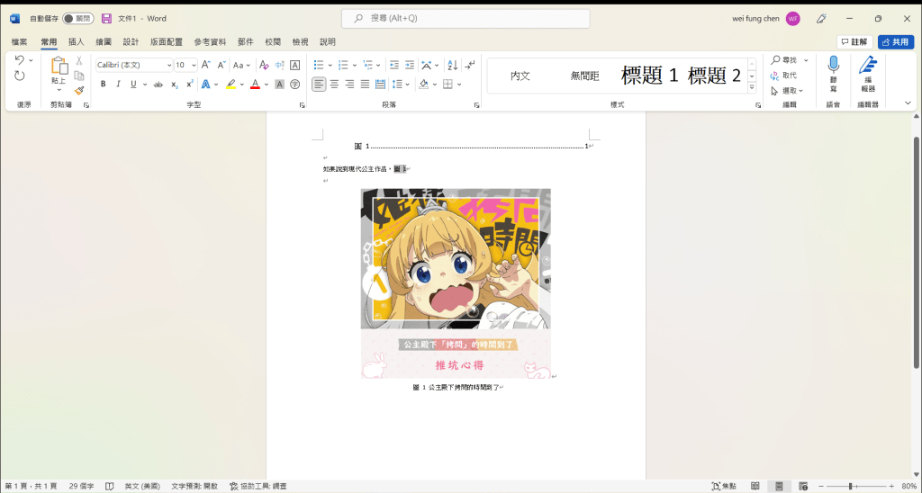
Task: Switch to the 版面配置 (Layout) tab
Action: click(167, 41)
